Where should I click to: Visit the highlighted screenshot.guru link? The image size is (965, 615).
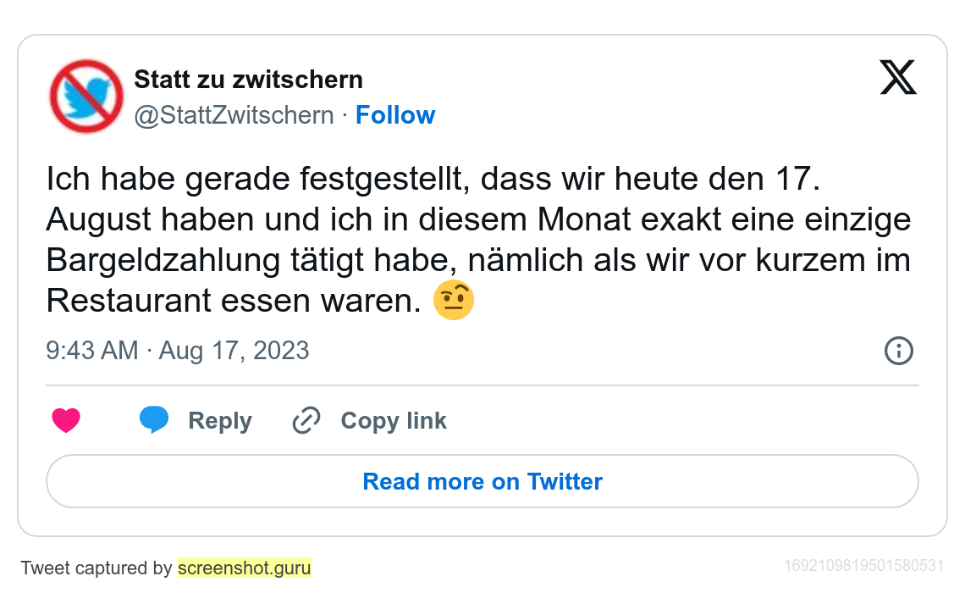tap(245, 568)
